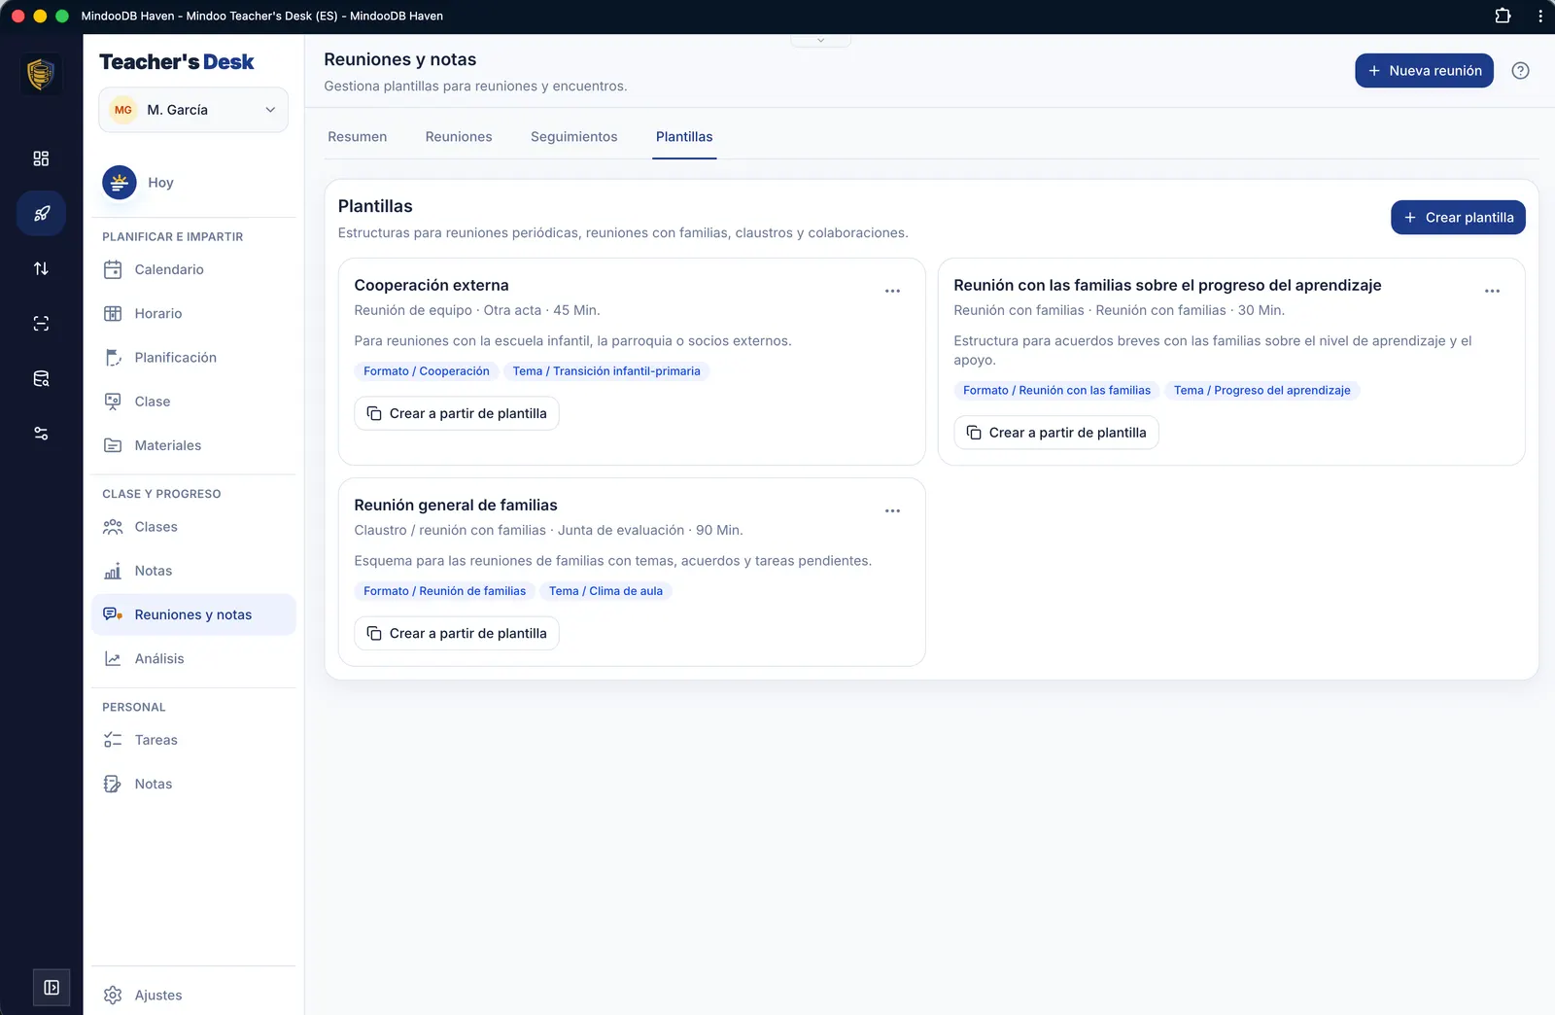Click the Tema / Transición infantil-primaria tag

pos(606,371)
